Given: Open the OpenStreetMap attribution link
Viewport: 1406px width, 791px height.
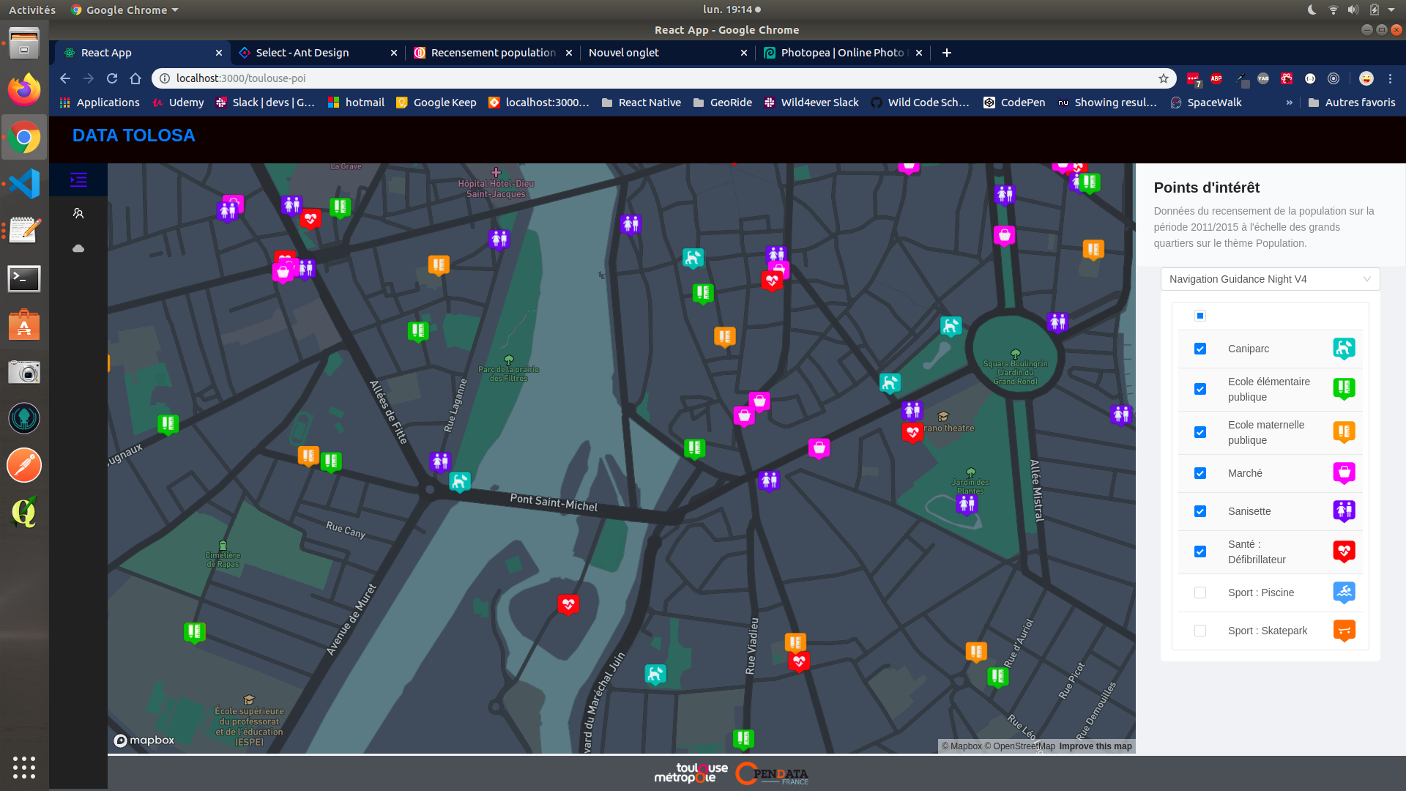Looking at the screenshot, I should (x=1020, y=746).
